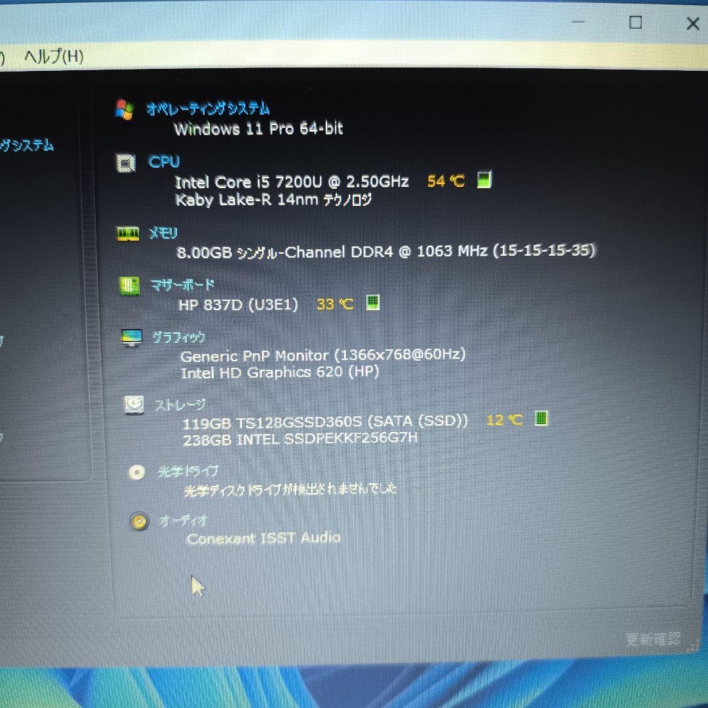The image size is (708, 708).
Task: Select the Kaby Lake-R 14nm line
Action: (273, 199)
